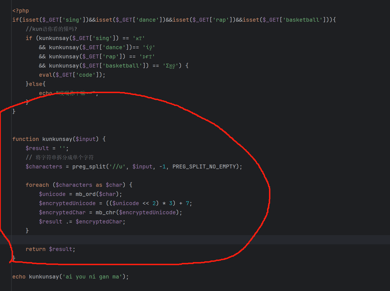This screenshot has height=291, width=390.
Task: Click the foreach keyword
Action: click(37, 185)
